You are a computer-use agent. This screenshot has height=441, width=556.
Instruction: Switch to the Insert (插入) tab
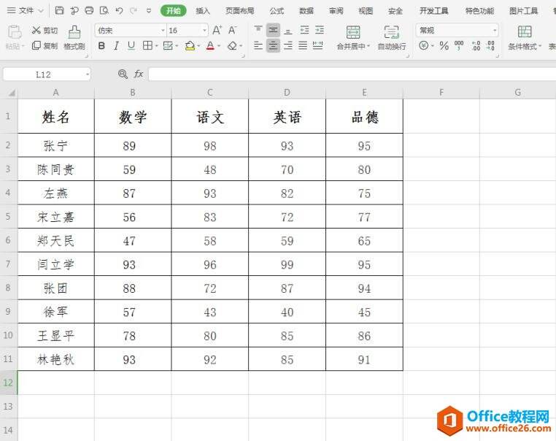203,11
